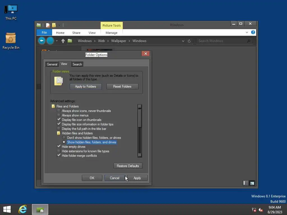Image resolution: width=287 pixels, height=215 pixels.
Task: Click the muted volume tray icon
Action: click(261, 209)
